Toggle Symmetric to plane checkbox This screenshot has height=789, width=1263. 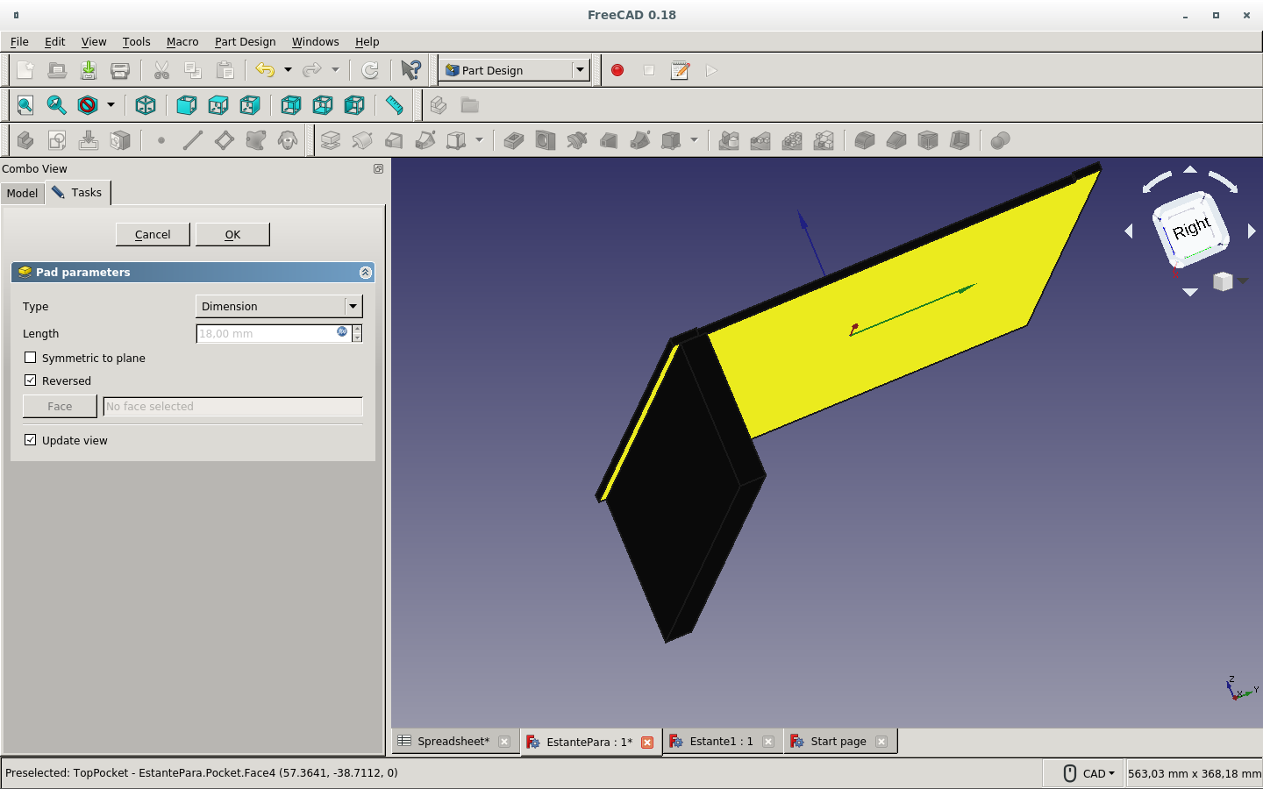(x=31, y=358)
